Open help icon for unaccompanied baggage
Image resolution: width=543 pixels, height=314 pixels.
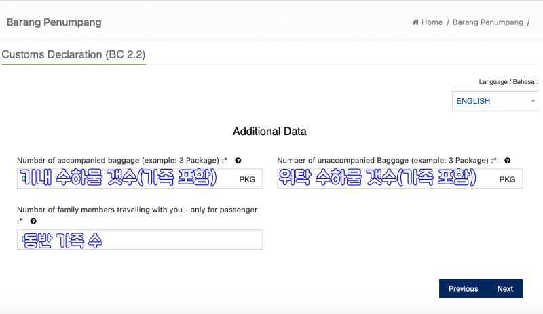coord(507,161)
